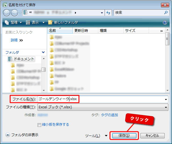Click the first folder icon under ドキュメント in tree
Viewport: 172px width, 144px height.
click(13, 65)
